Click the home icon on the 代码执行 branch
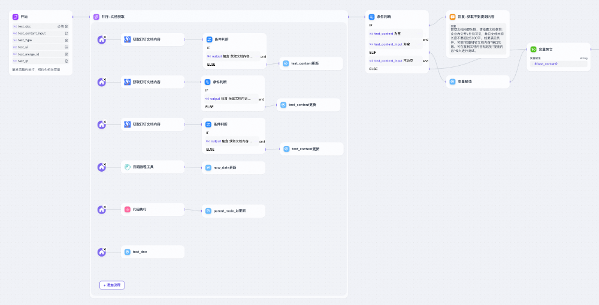 (101, 210)
